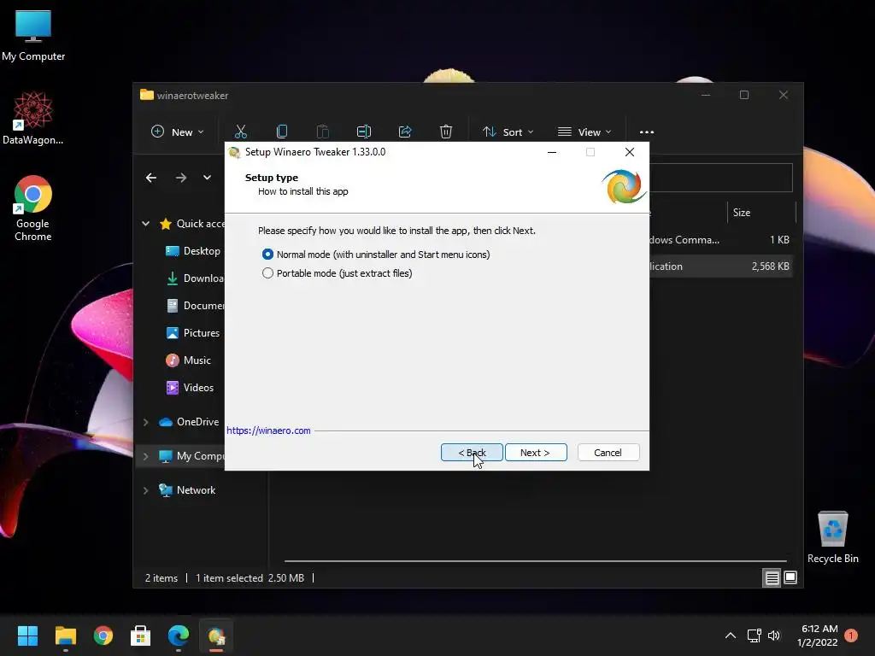875x656 pixels.
Task: Click the Paste icon in Explorer toolbar
Action: [322, 132]
